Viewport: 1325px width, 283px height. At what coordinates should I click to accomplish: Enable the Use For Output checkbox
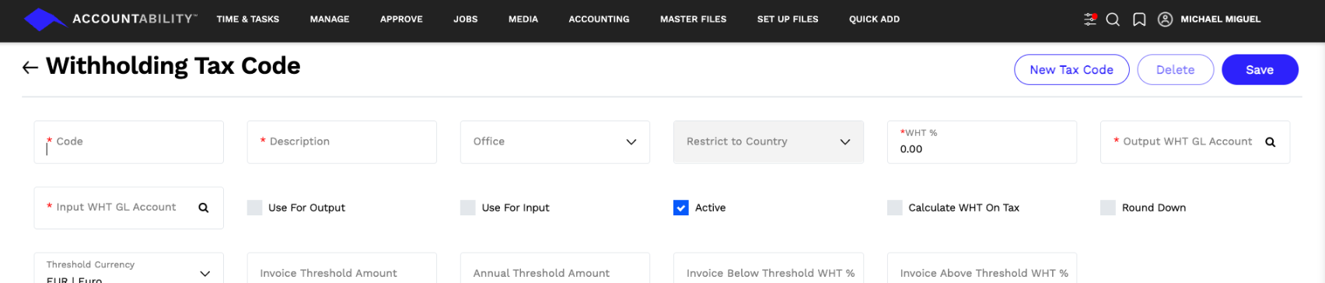(x=254, y=208)
